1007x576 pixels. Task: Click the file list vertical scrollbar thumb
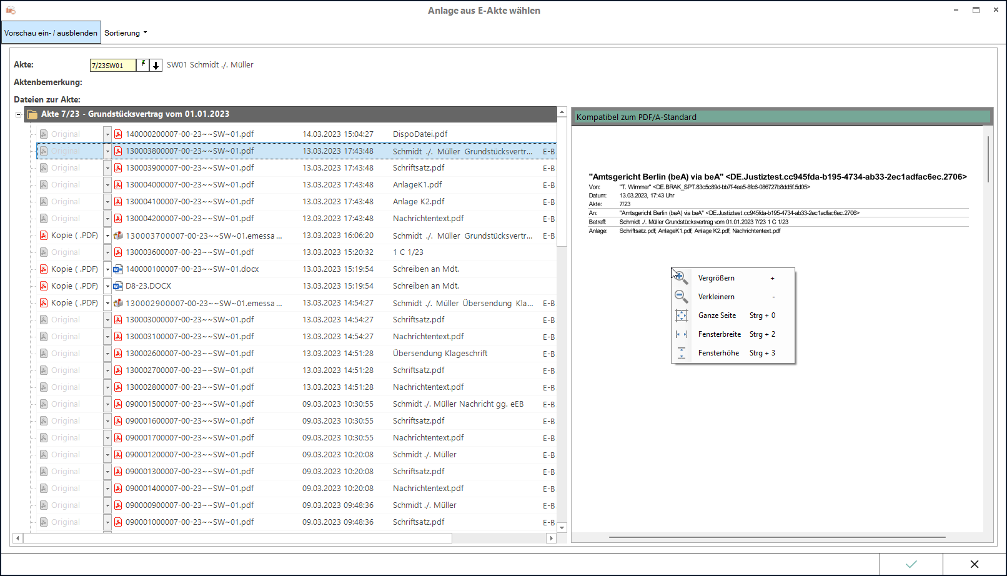click(x=562, y=182)
